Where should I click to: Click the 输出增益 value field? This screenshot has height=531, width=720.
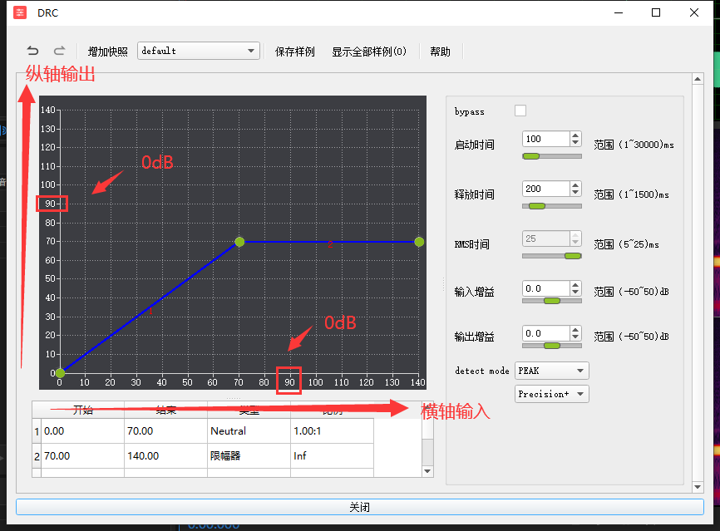pos(546,334)
